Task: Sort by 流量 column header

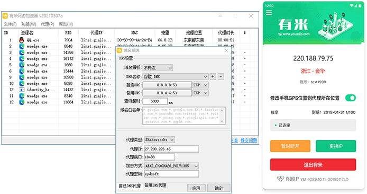Action: point(165,33)
